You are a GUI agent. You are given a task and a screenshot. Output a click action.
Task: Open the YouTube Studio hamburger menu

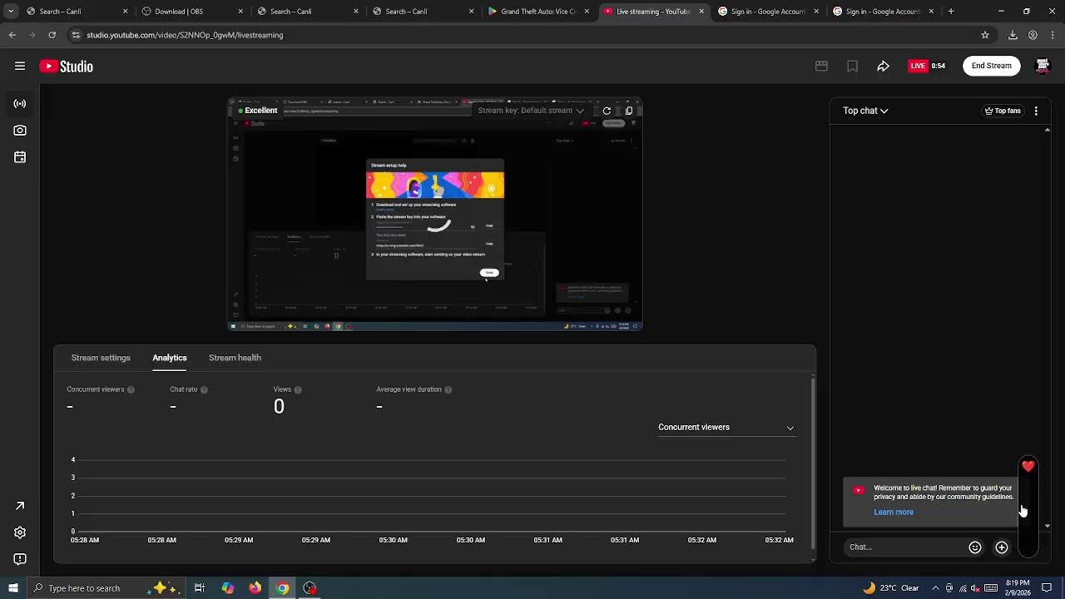[x=20, y=66]
